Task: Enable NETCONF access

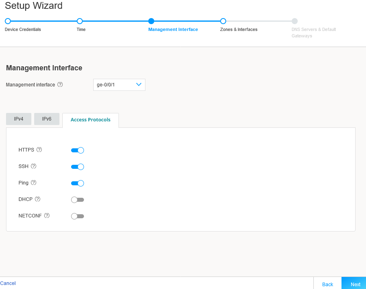Action: pos(77,216)
